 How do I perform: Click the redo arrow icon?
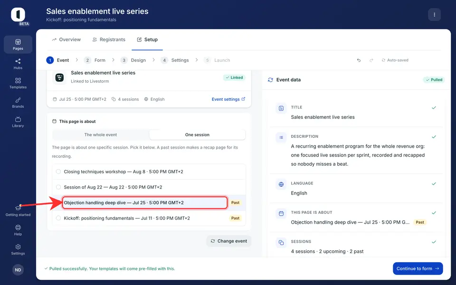(x=371, y=60)
